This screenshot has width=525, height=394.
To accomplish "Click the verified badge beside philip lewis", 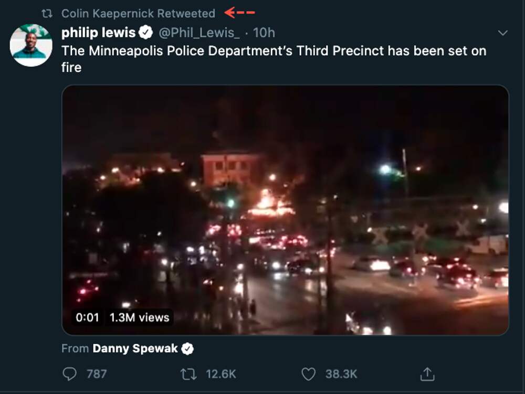I will (x=146, y=33).
